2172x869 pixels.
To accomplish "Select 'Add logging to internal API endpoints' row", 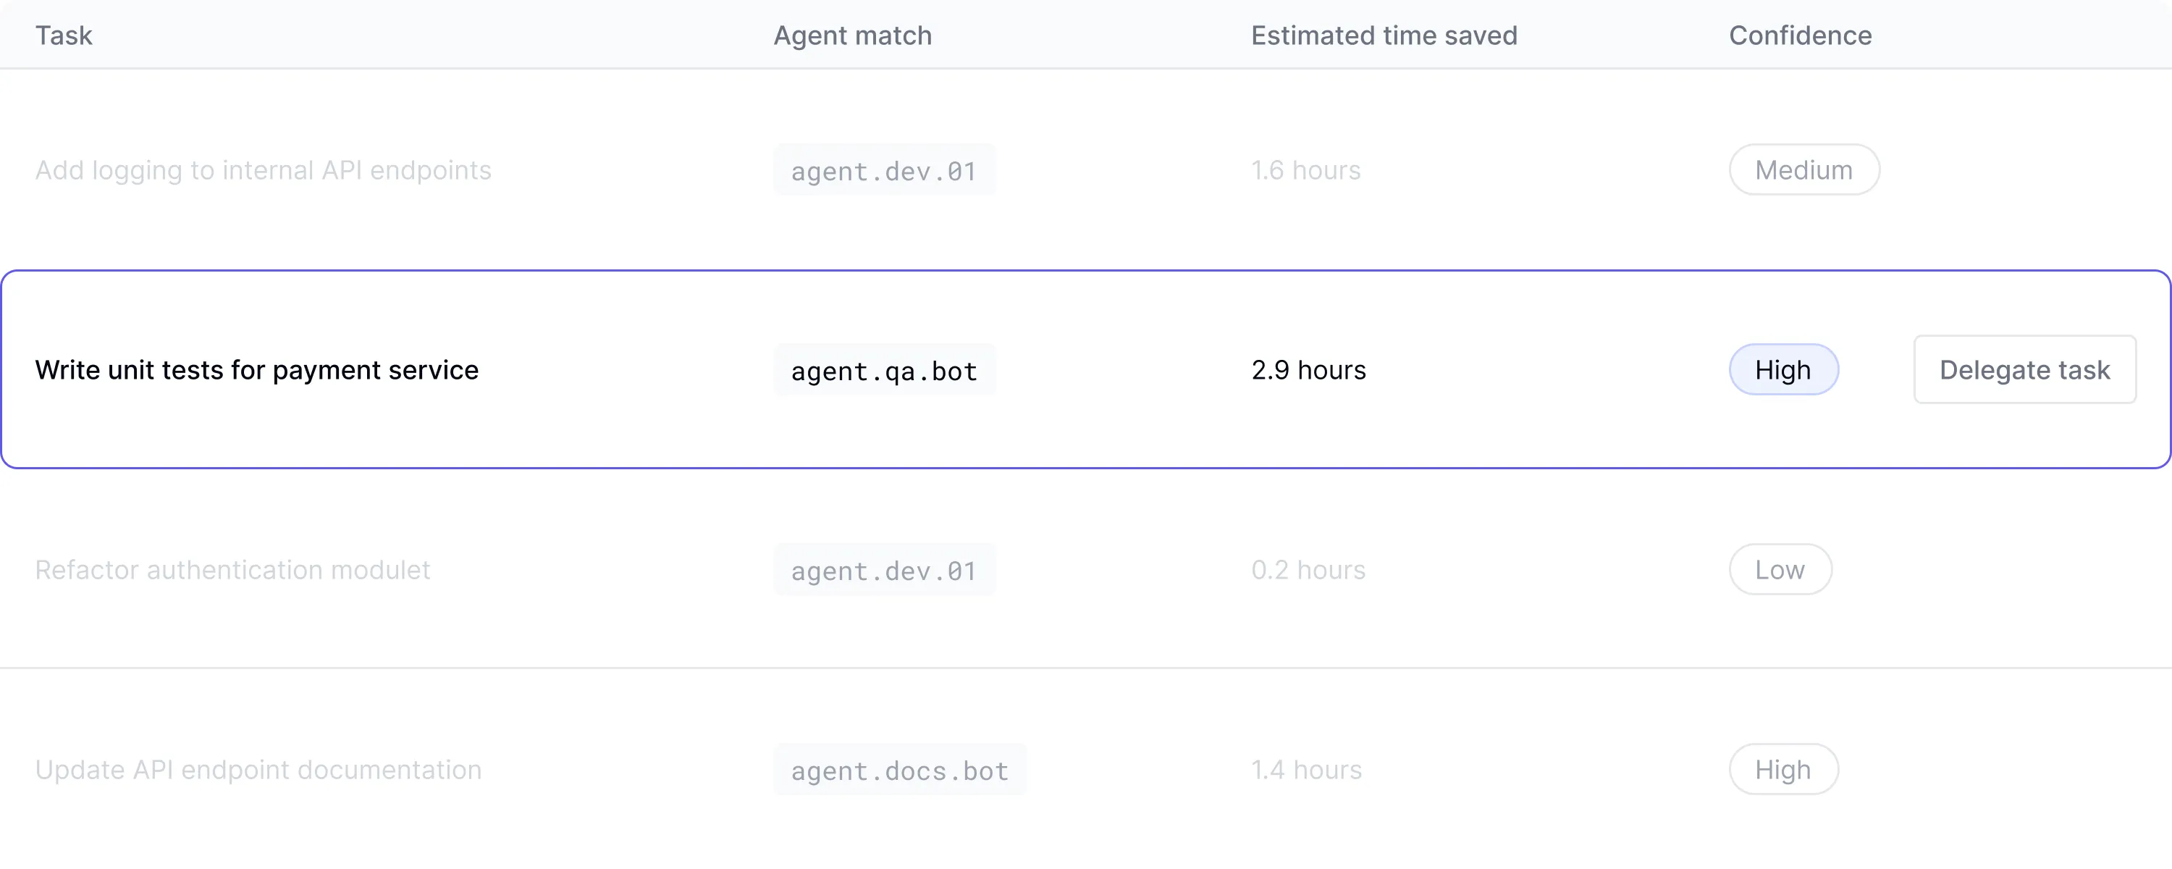I will click(x=263, y=169).
